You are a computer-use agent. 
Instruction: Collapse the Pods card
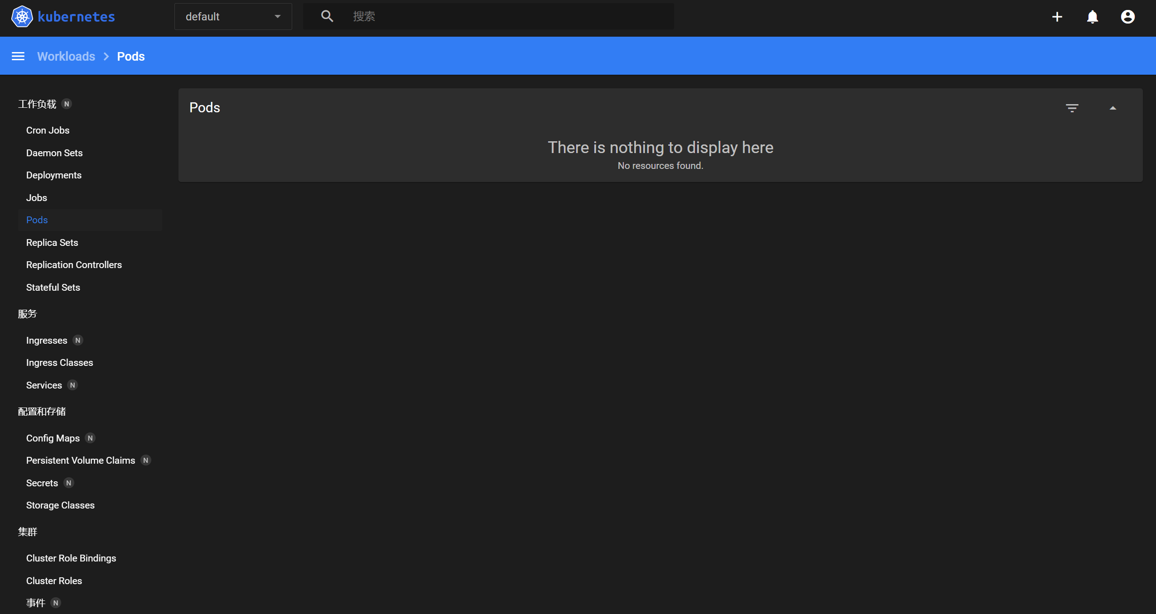[1113, 108]
